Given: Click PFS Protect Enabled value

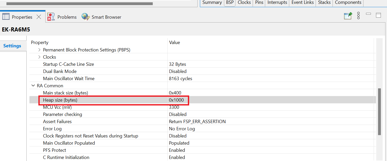Looking at the screenshot, I should [x=177, y=150].
